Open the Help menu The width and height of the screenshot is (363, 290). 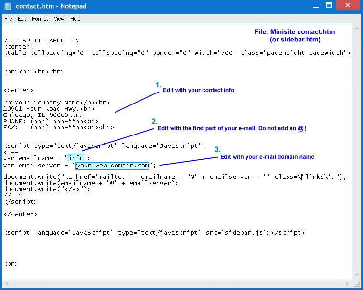pyautogui.click(x=75, y=19)
